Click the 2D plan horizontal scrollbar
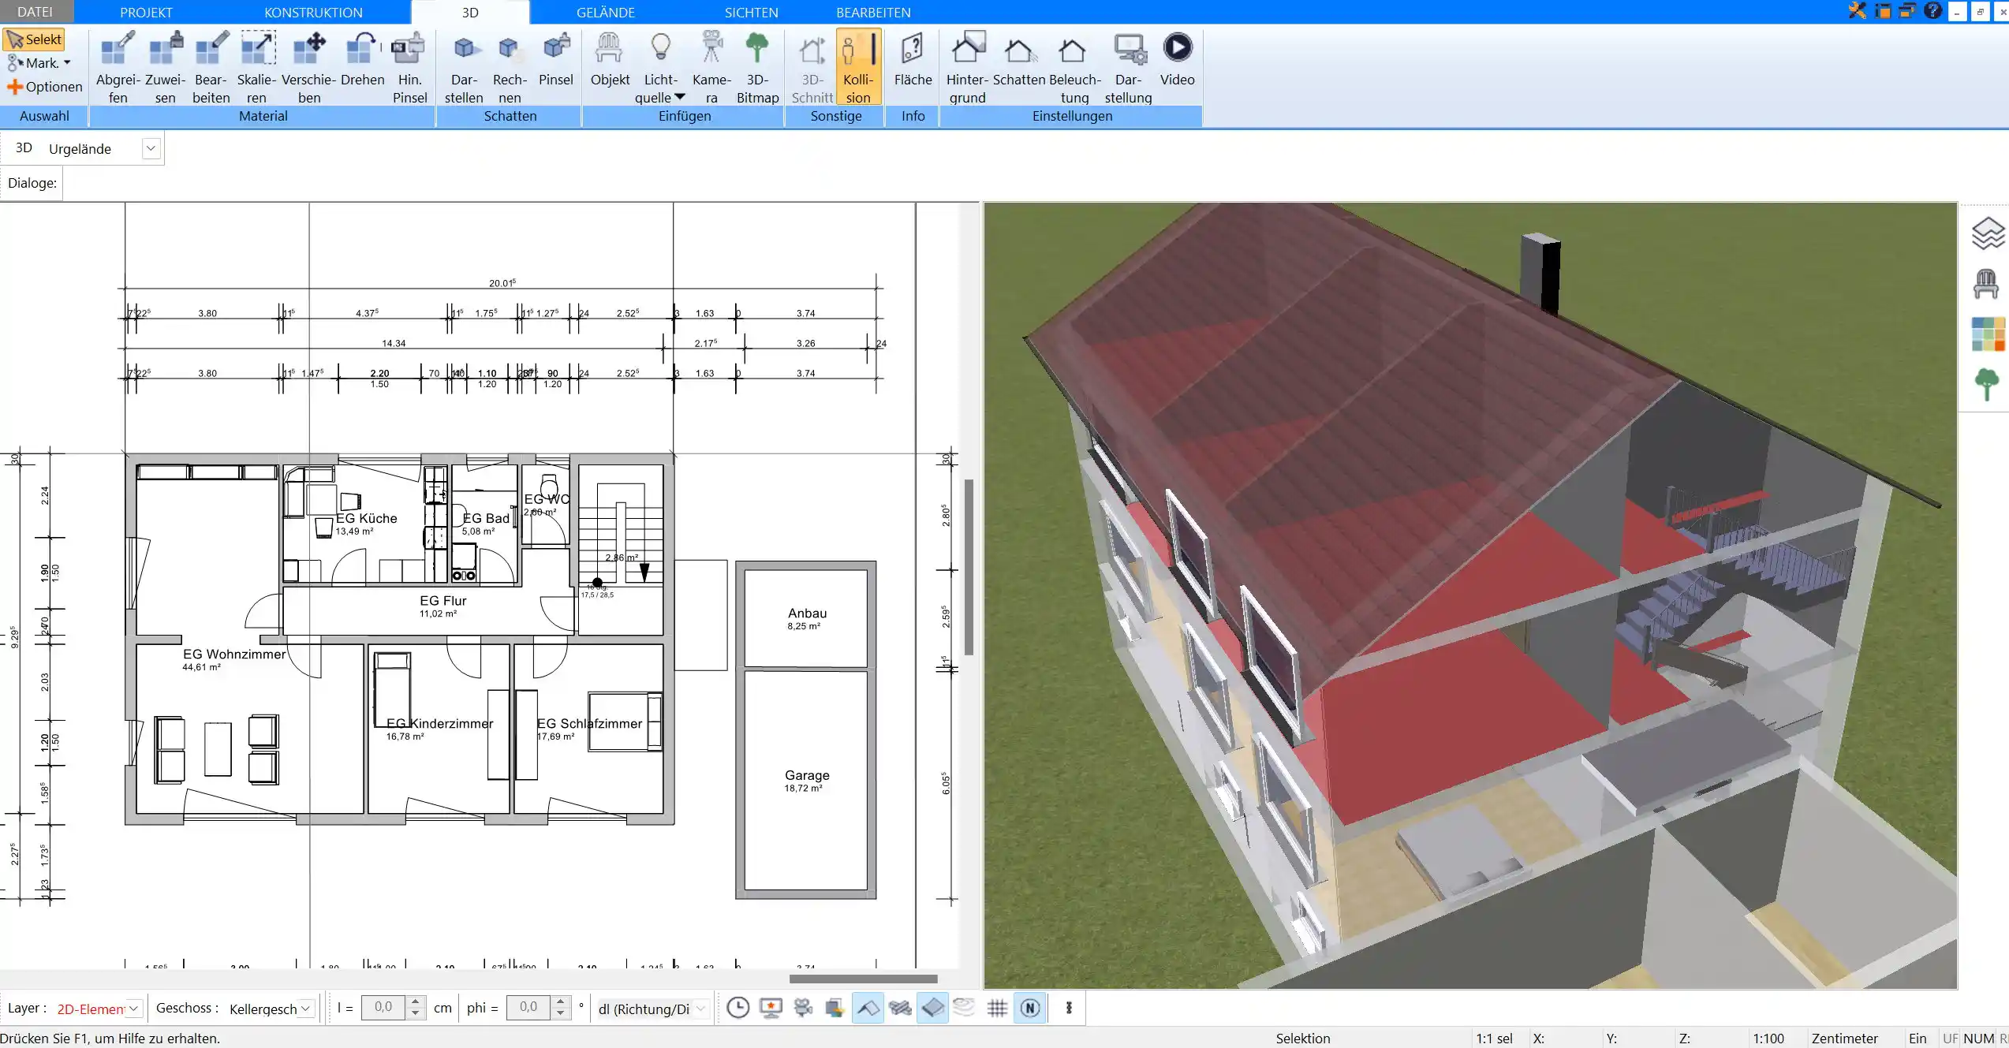2009x1048 pixels. (863, 979)
